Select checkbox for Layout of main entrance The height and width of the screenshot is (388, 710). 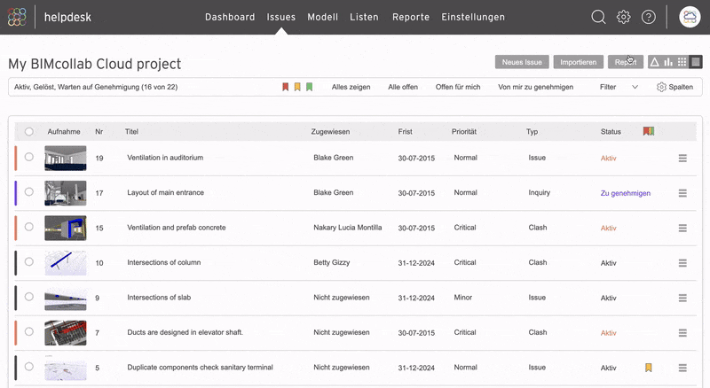(x=29, y=192)
